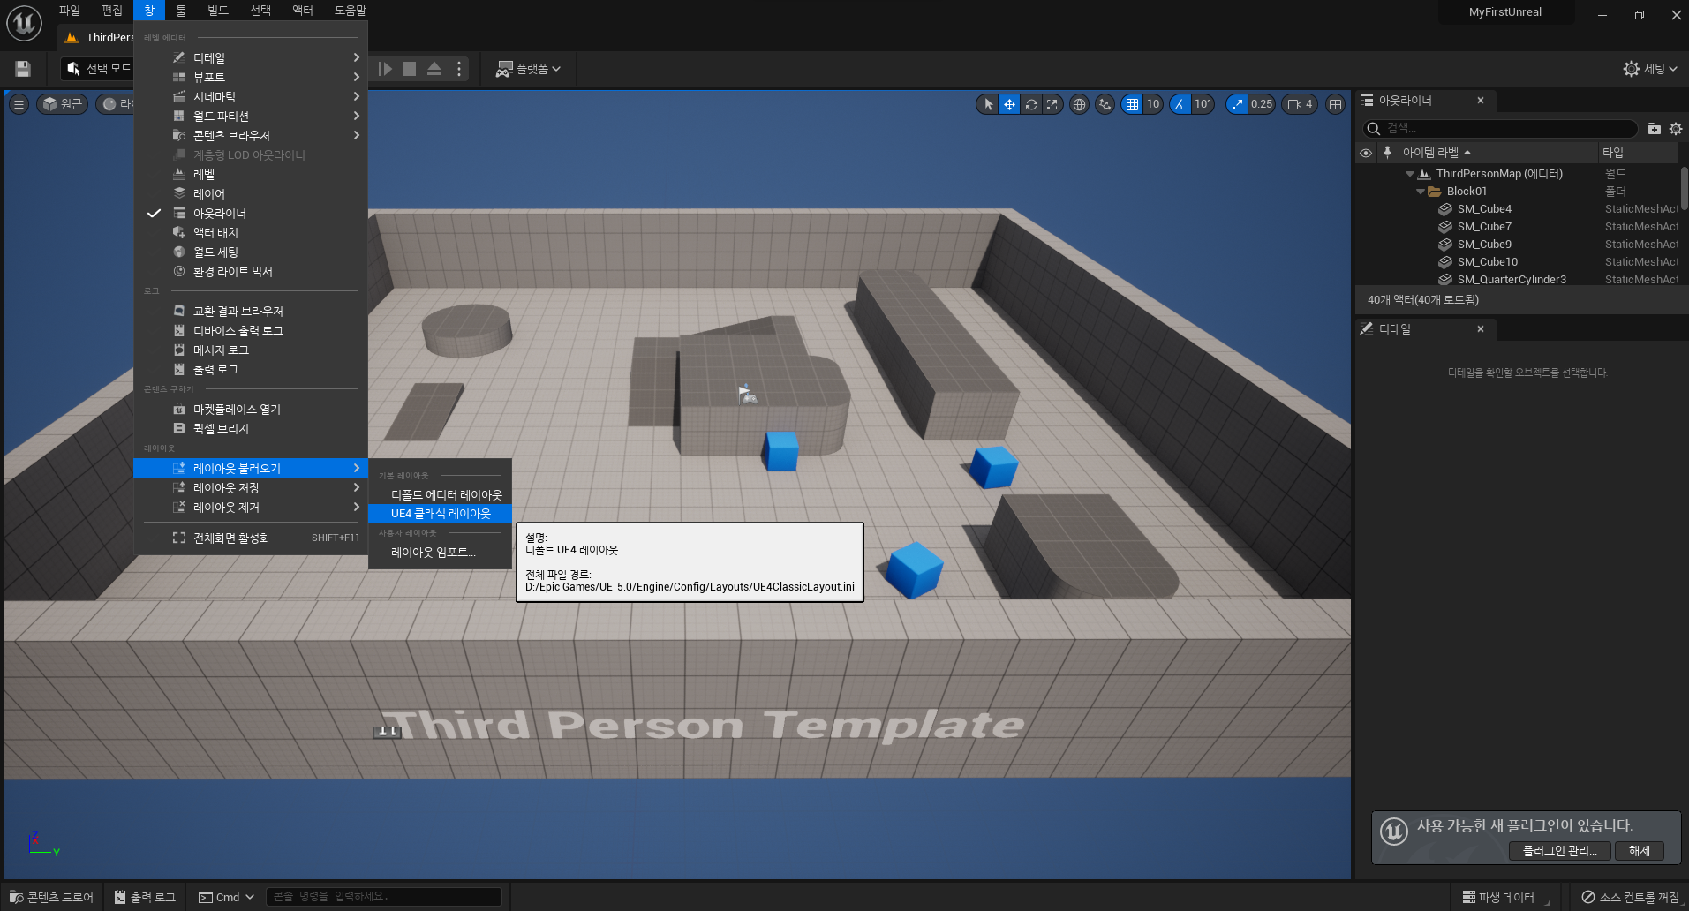Image resolution: width=1689 pixels, height=911 pixels.
Task: Select Default Editor Layout option
Action: click(441, 495)
